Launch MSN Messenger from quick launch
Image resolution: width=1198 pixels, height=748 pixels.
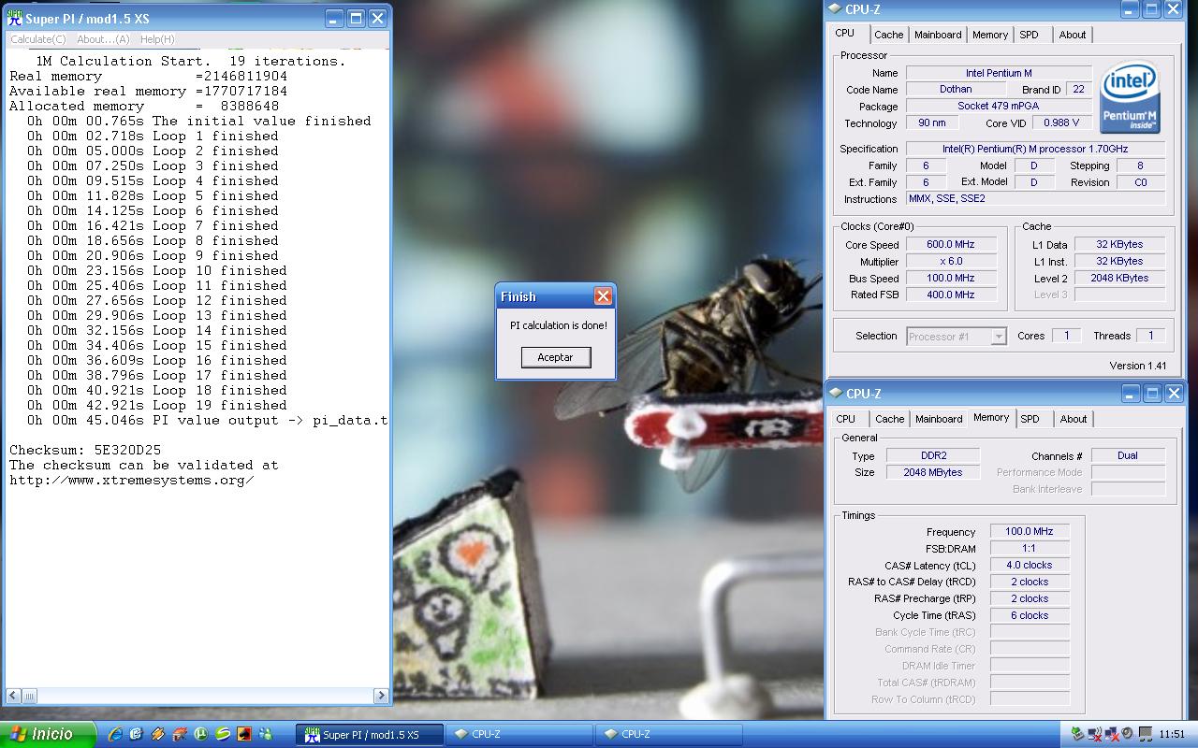pos(266,734)
